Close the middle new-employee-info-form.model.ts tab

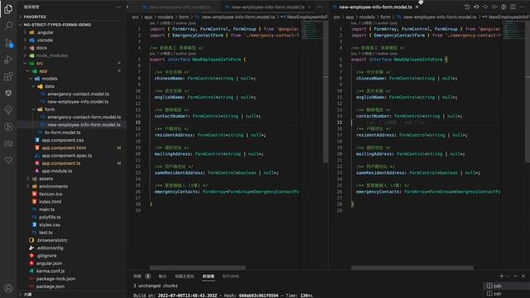pos(309,7)
